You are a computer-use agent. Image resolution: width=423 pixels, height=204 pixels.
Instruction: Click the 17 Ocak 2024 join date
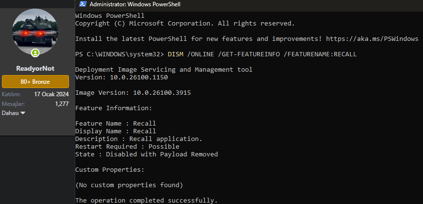tap(51, 94)
